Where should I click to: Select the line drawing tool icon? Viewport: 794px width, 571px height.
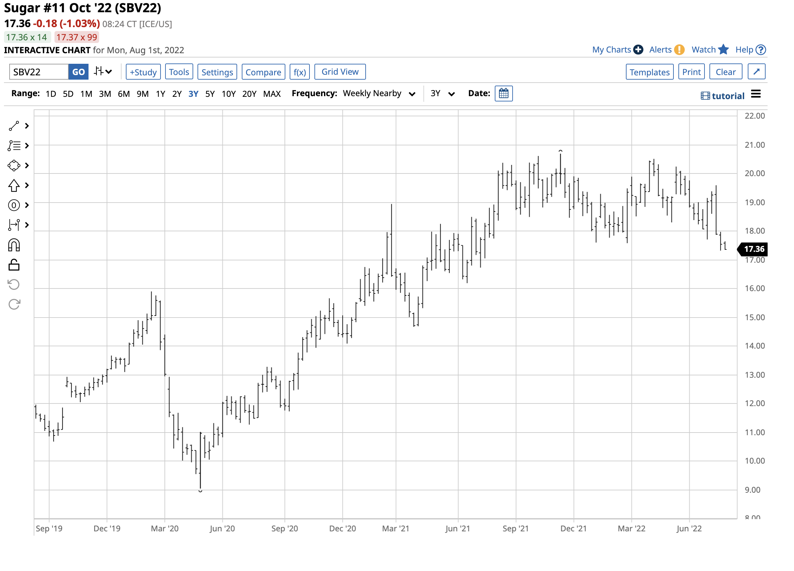click(14, 126)
